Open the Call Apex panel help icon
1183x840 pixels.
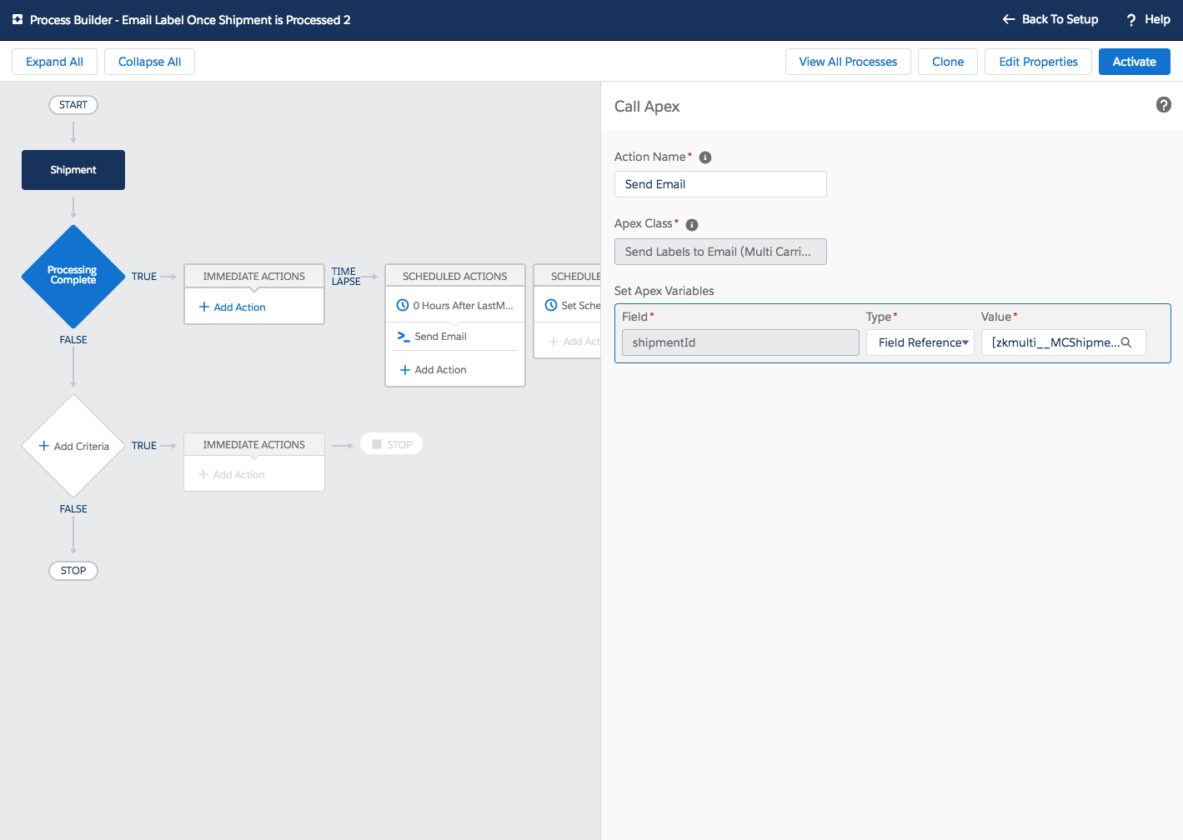(1164, 105)
